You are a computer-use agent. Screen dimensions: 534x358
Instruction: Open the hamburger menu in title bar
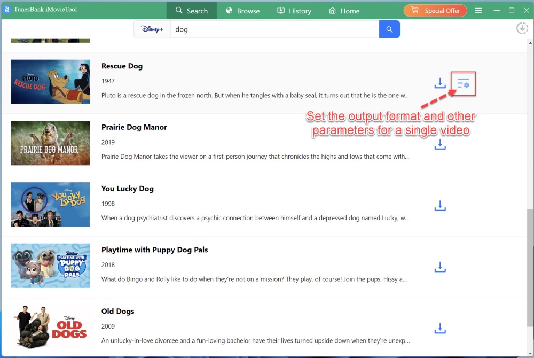tap(478, 11)
